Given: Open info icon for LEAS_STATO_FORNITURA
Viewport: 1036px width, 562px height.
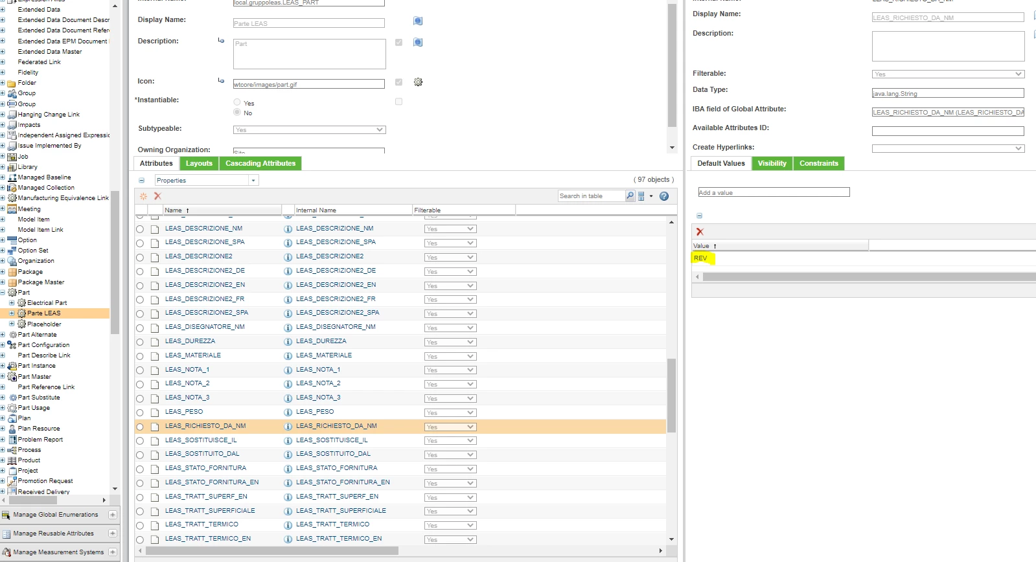Looking at the screenshot, I should click(x=288, y=469).
